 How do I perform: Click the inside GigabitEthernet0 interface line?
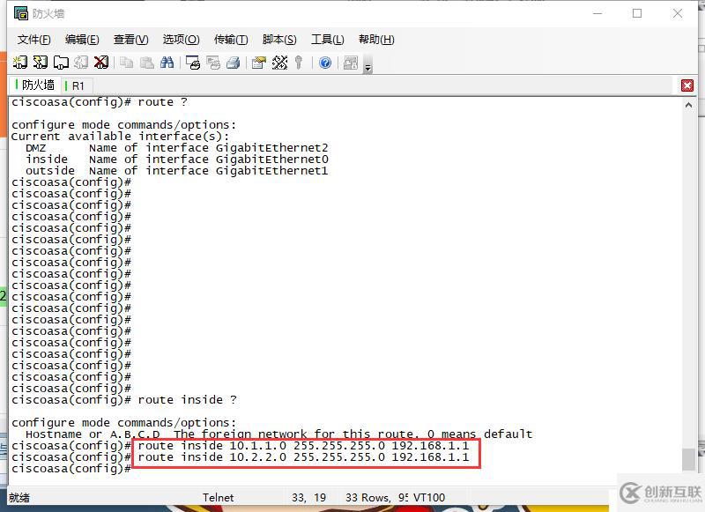coord(177,160)
